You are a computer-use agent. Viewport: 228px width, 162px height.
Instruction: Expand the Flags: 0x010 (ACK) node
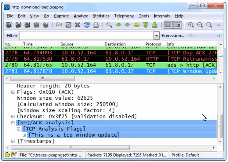13,92
